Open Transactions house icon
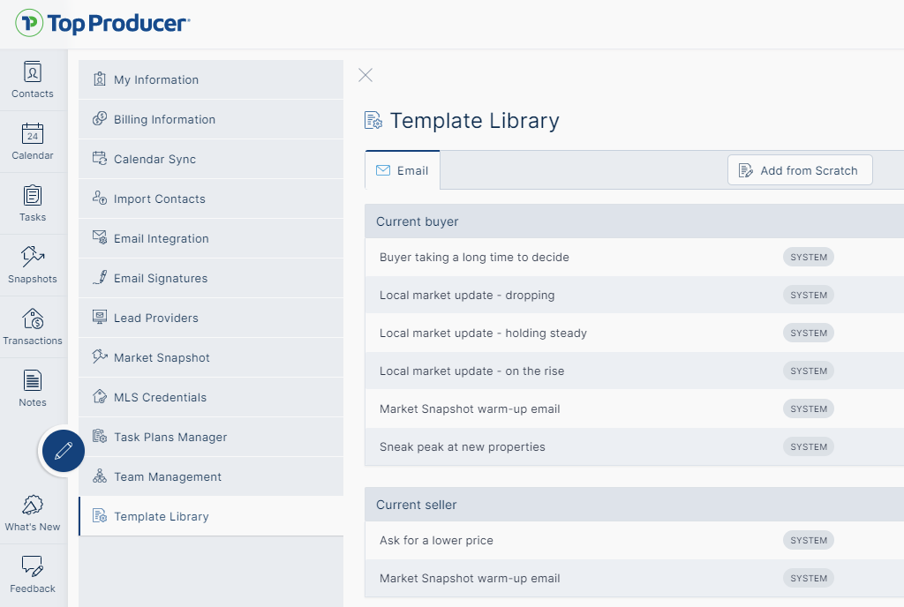 (x=33, y=326)
